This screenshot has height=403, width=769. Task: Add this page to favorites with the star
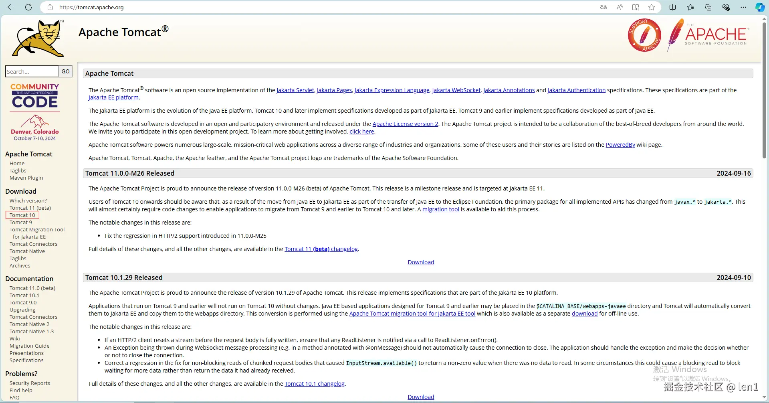pyautogui.click(x=652, y=7)
